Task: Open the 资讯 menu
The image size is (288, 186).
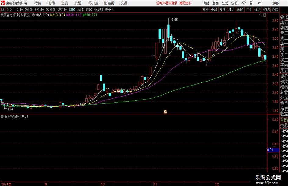Action: (x=65, y=3)
